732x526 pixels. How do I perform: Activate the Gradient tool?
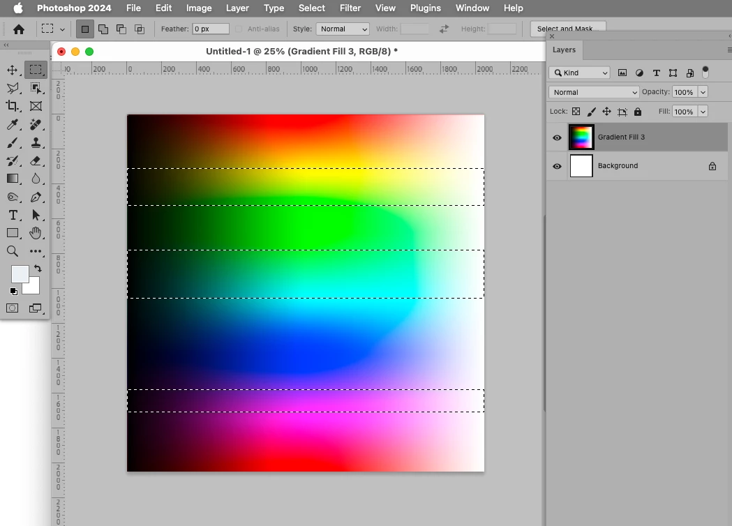click(x=12, y=179)
